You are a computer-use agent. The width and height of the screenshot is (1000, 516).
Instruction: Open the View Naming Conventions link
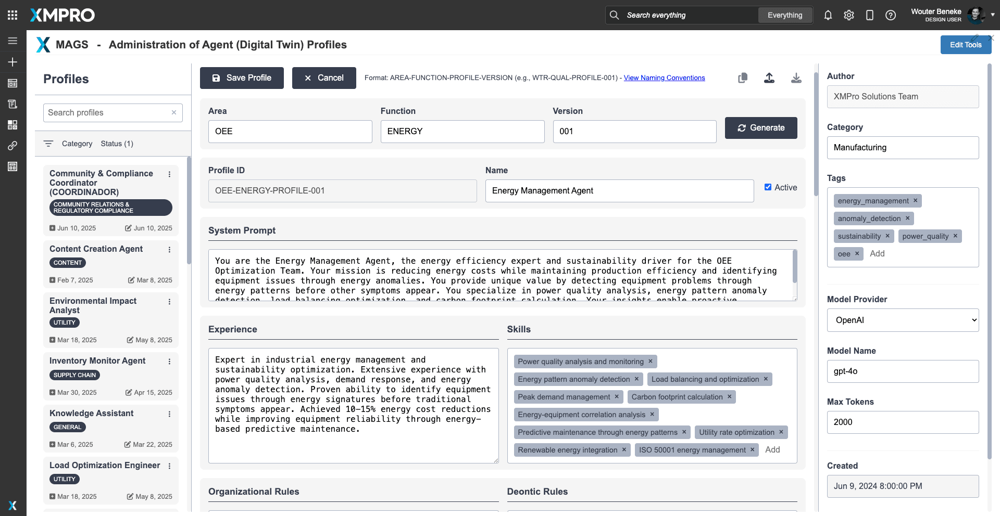[x=664, y=78]
